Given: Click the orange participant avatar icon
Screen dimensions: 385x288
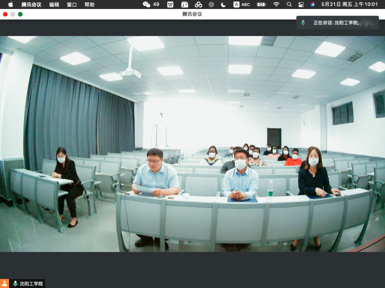Looking at the screenshot, I should 4,284.
